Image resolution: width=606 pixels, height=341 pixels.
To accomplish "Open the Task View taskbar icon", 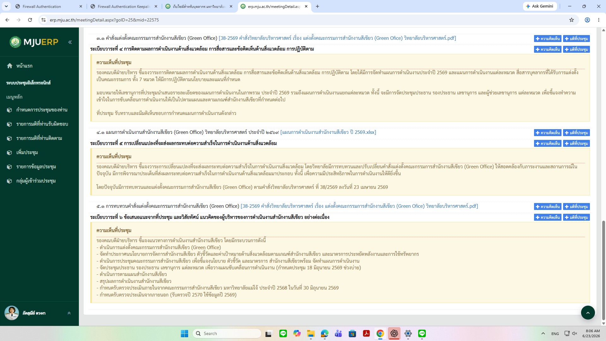I will tap(269, 333).
